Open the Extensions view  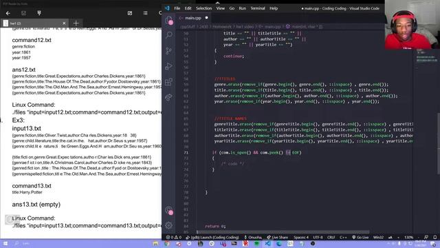click(x=168, y=82)
